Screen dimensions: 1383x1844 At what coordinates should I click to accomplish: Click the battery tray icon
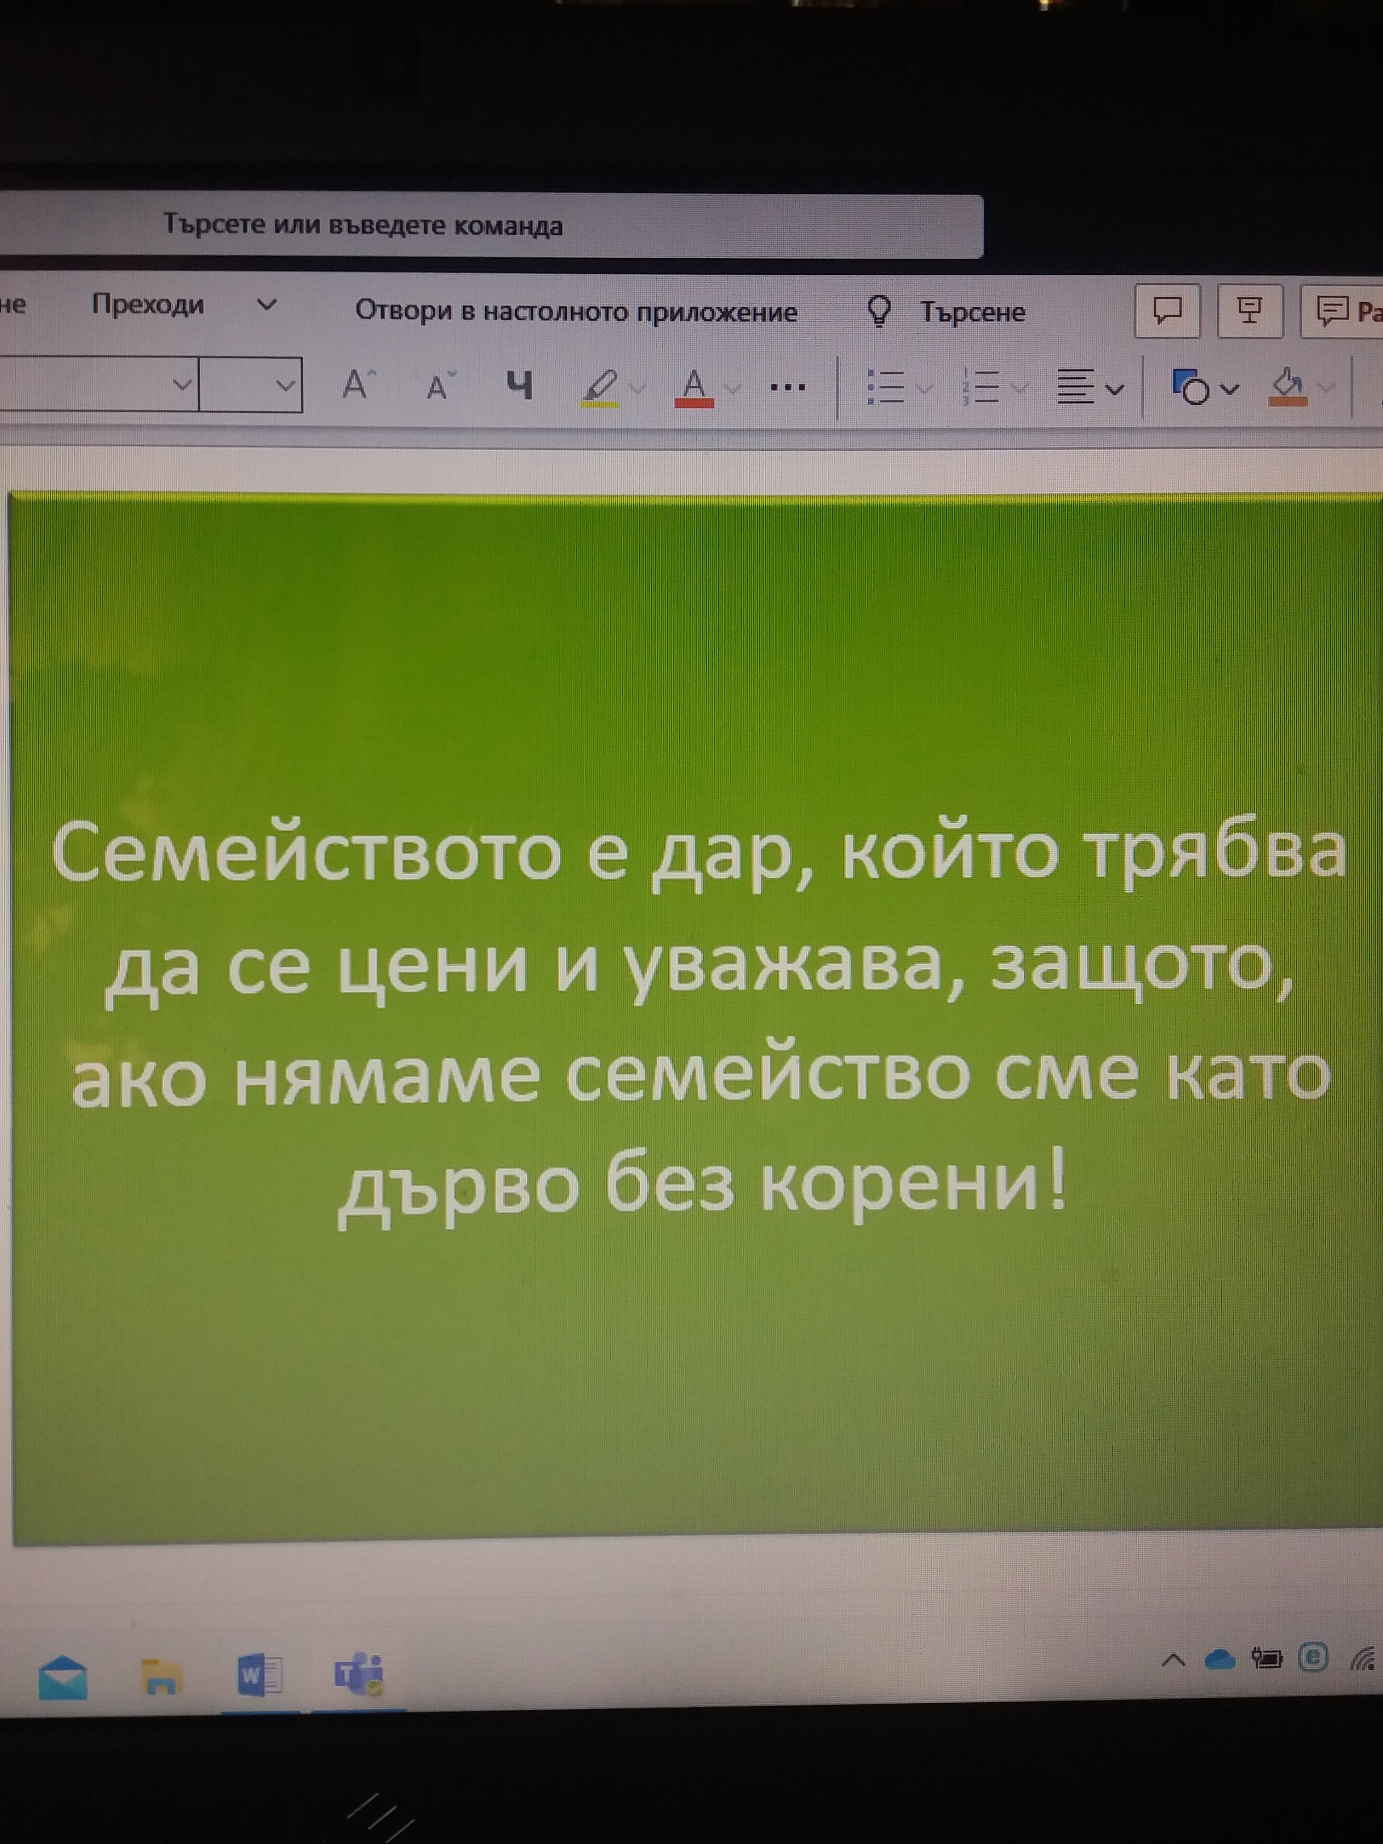[1267, 1659]
